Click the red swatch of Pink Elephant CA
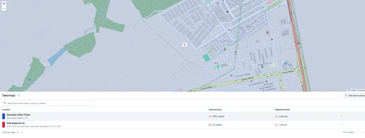This screenshot has width=365, height=138. click(x=3, y=125)
